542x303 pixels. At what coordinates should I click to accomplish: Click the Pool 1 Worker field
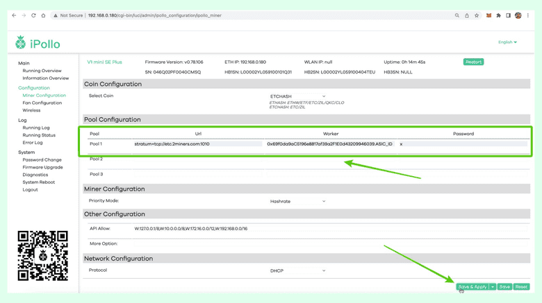[x=329, y=144]
